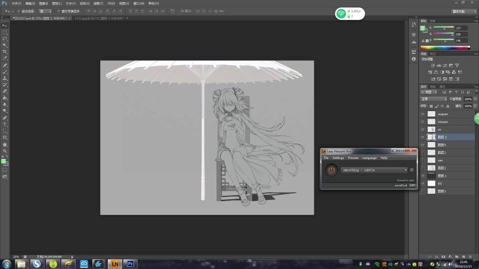Create new group folder icon
Image resolution: width=479 pixels, height=269 pixels.
[457, 257]
